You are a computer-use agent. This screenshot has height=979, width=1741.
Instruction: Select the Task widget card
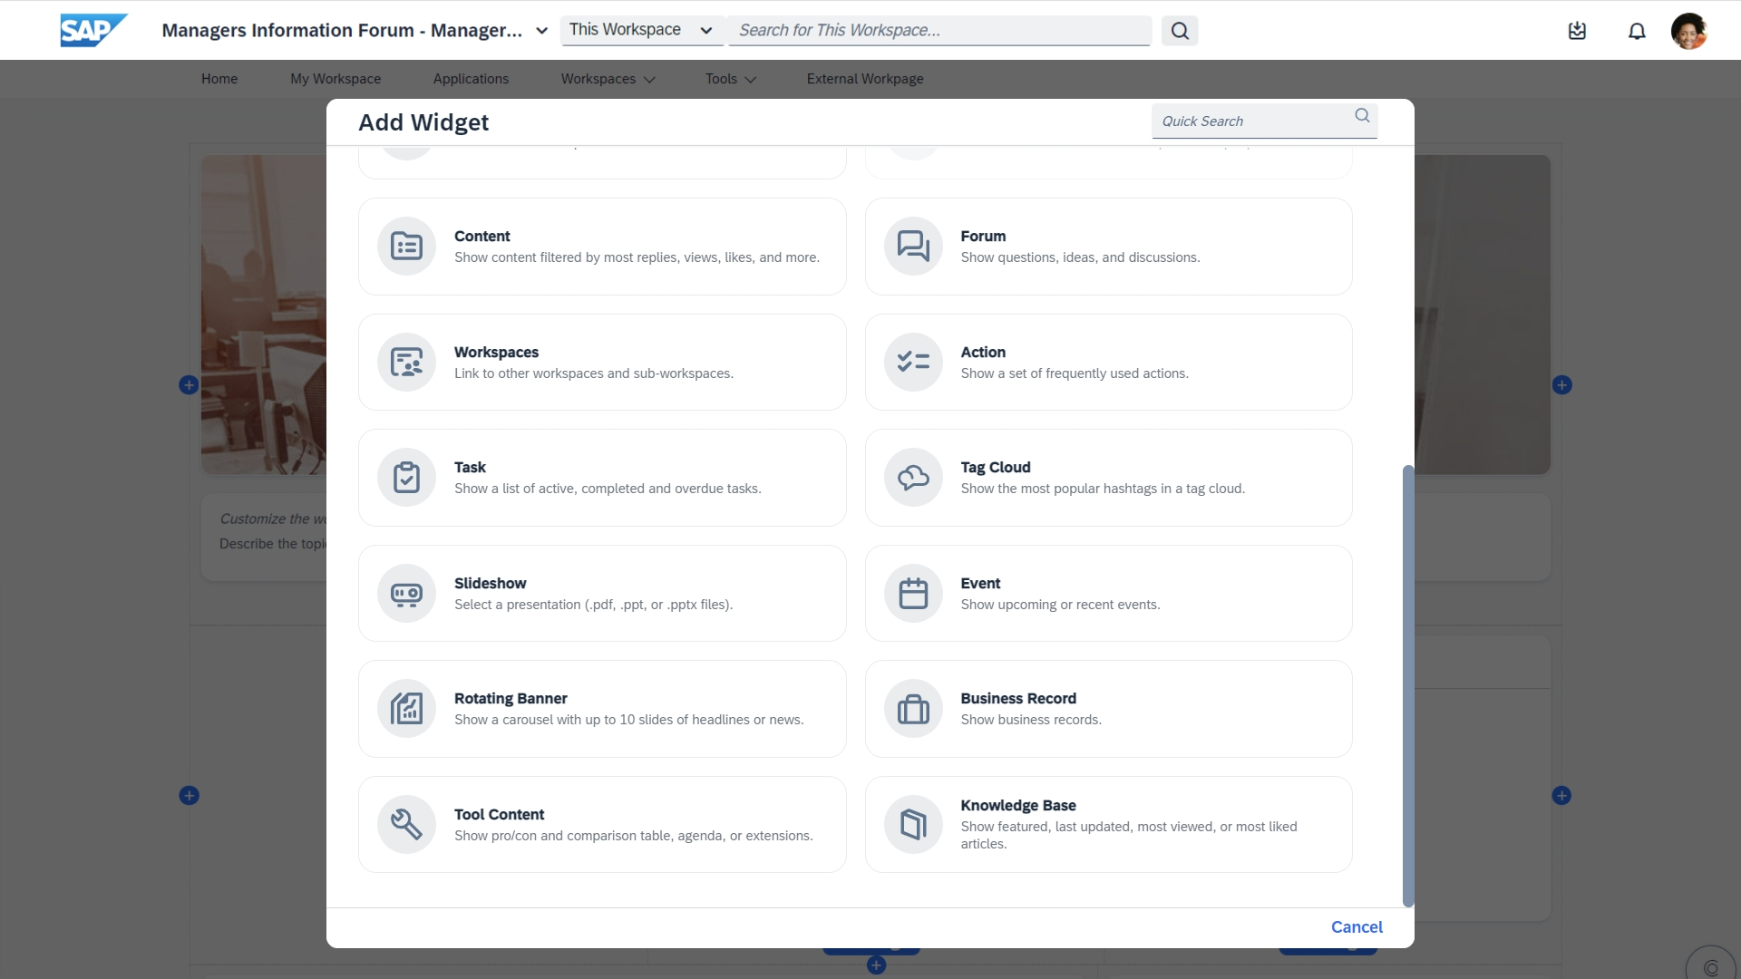(x=602, y=478)
